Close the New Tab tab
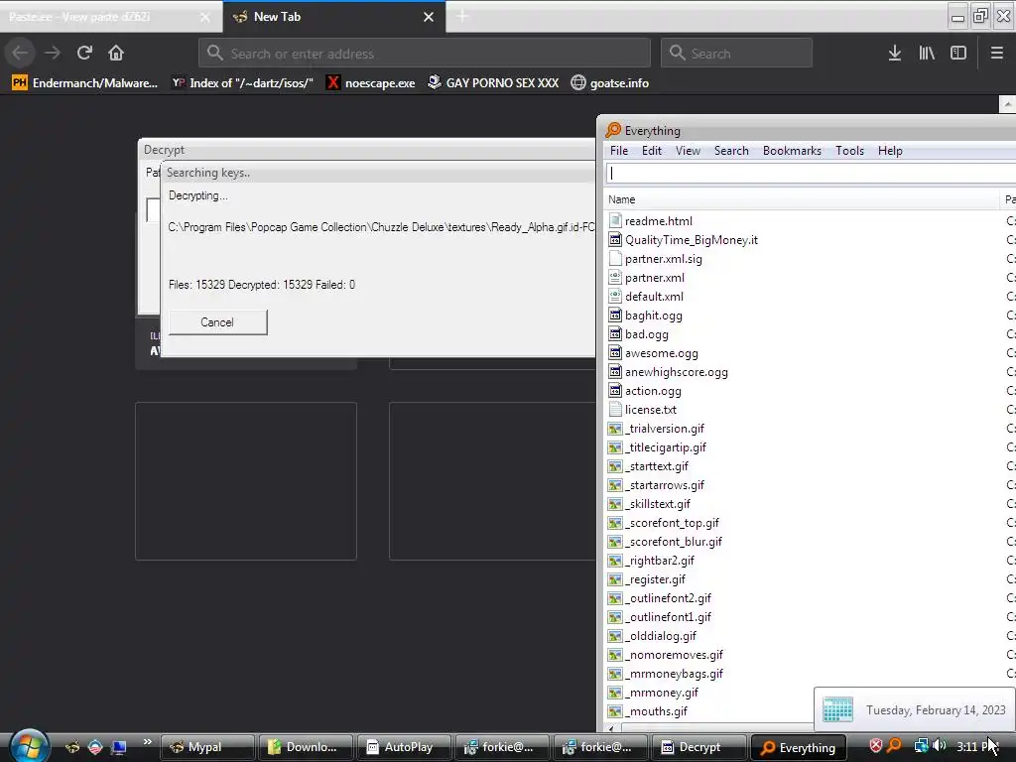This screenshot has height=762, width=1016. (x=429, y=17)
